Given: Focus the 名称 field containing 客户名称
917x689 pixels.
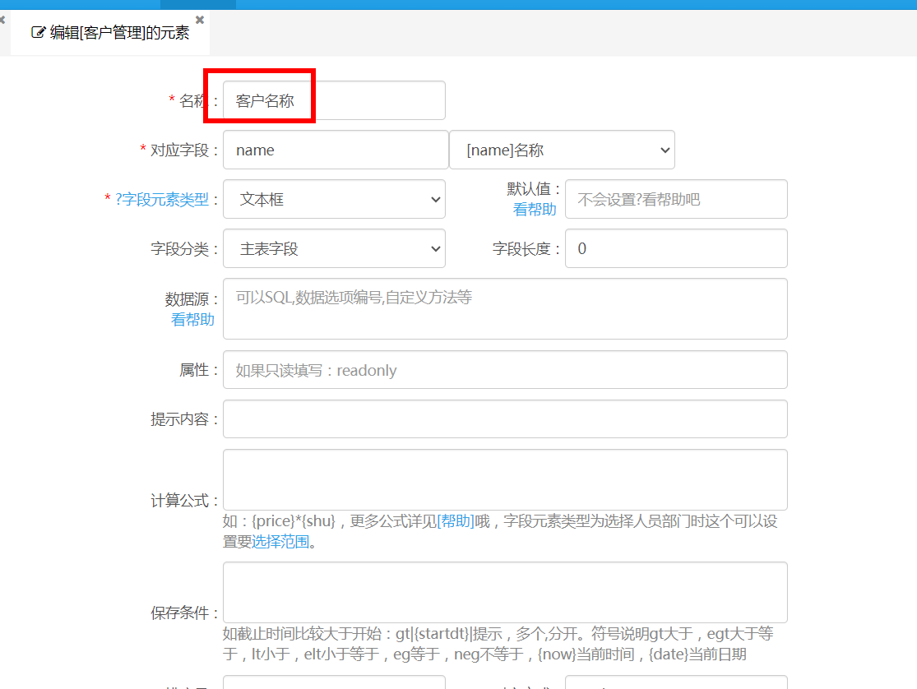Looking at the screenshot, I should (334, 100).
